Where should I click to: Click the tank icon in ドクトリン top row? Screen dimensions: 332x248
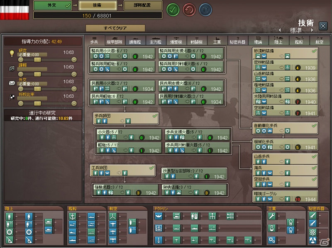(177, 216)
